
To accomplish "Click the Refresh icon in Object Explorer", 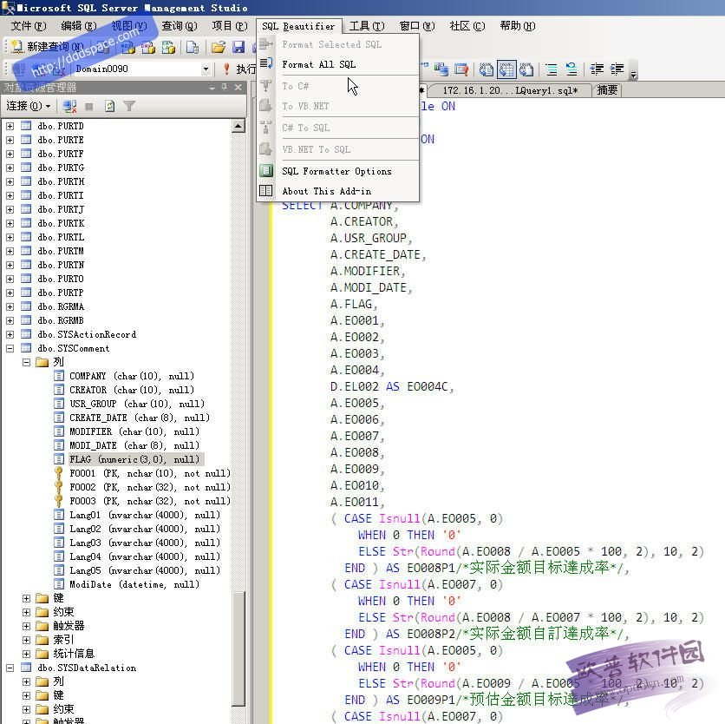I will 109,107.
